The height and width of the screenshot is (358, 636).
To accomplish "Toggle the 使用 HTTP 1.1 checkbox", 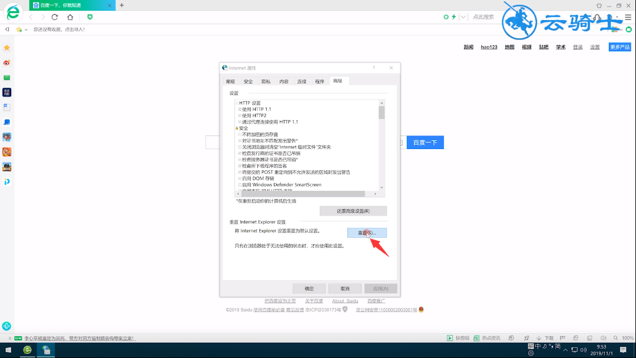I will (240, 110).
